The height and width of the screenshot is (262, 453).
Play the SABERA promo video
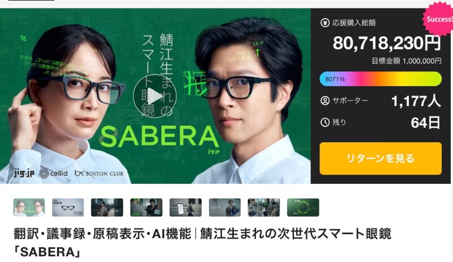[x=155, y=96]
